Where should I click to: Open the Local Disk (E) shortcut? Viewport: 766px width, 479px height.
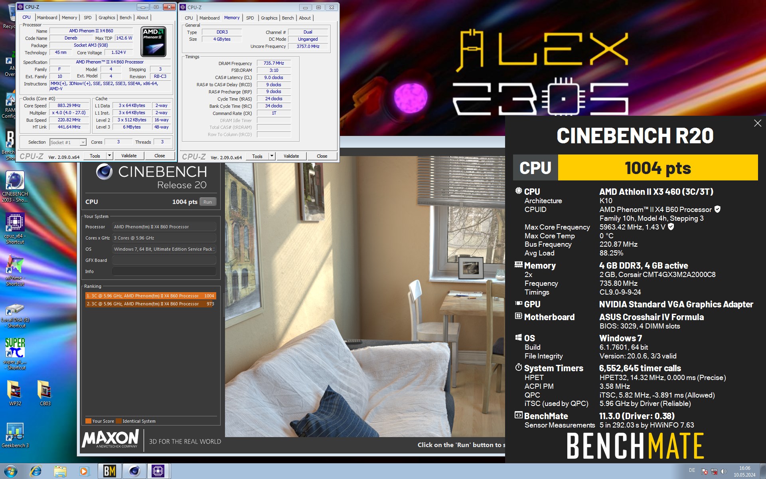tap(15, 315)
